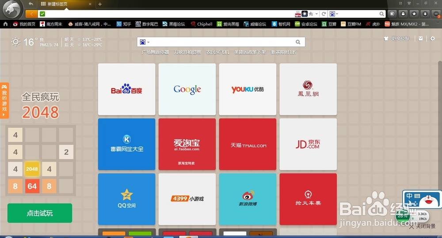The width and height of the screenshot is (442, 238).
Task: Open 安卓论坛 bookmark
Action: click(x=306, y=24)
